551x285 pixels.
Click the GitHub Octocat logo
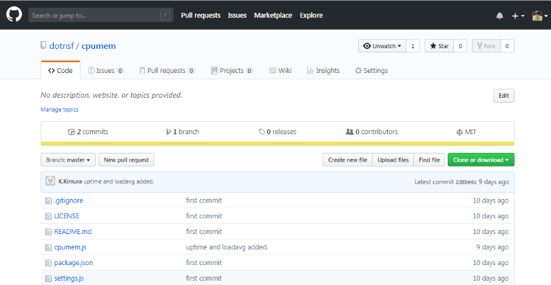click(x=14, y=14)
